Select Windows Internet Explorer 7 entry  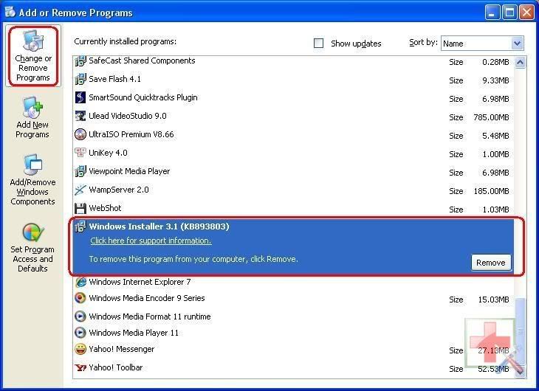[x=294, y=282]
